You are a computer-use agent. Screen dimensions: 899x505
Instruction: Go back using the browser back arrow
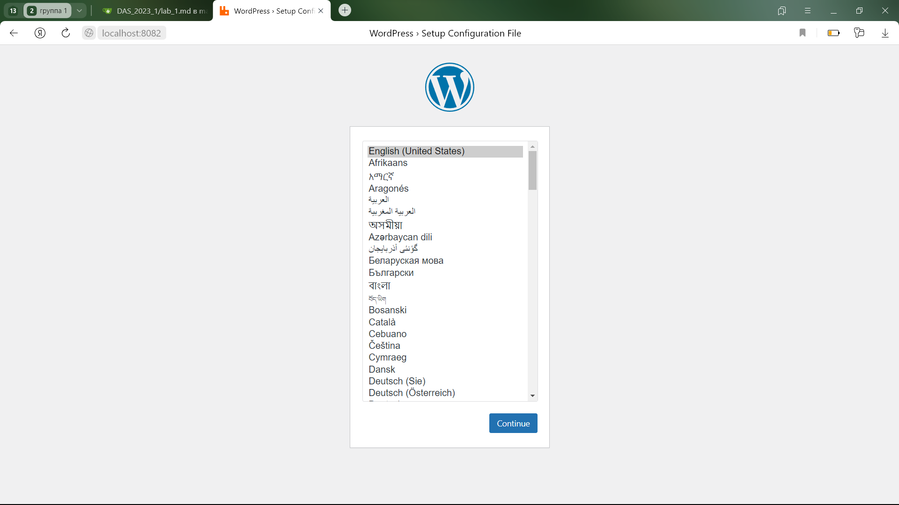14,33
